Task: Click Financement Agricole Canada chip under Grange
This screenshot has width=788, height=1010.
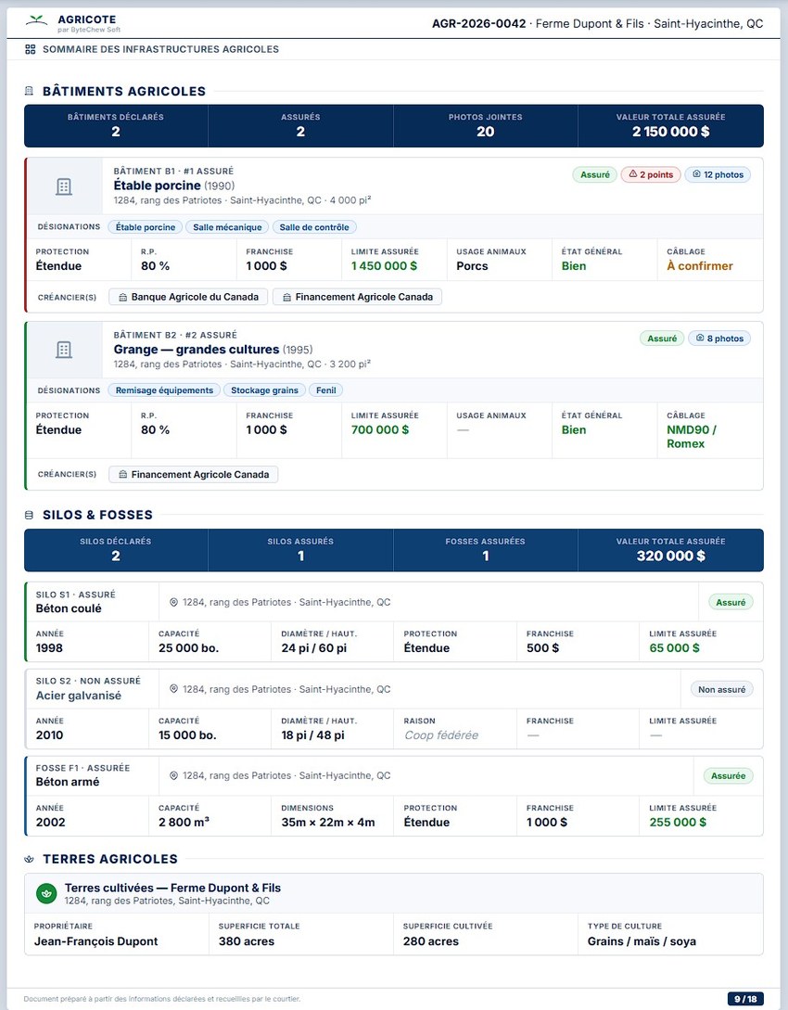Action: click(193, 474)
